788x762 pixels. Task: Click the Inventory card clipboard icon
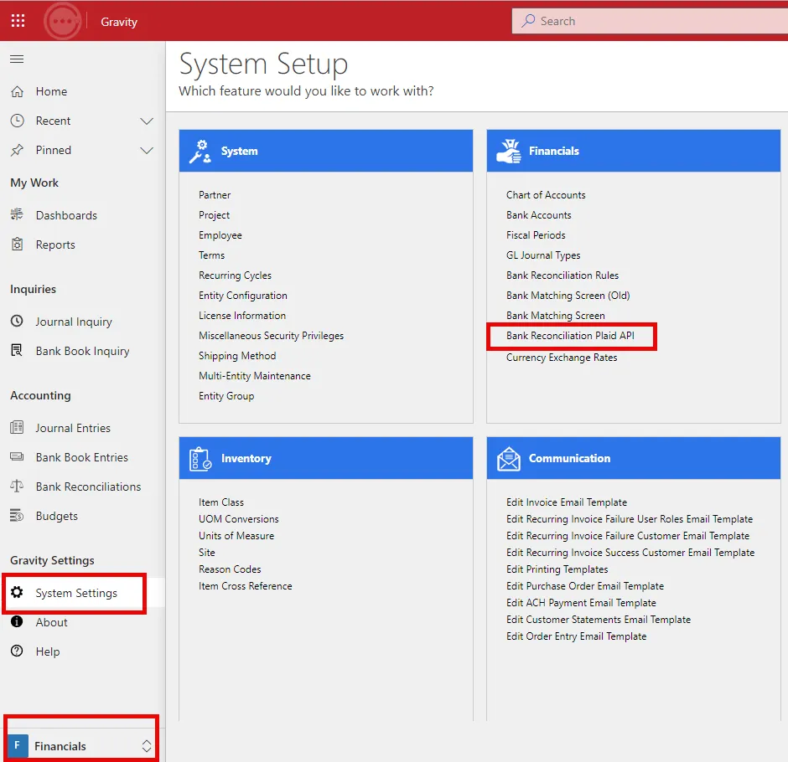pyautogui.click(x=200, y=458)
